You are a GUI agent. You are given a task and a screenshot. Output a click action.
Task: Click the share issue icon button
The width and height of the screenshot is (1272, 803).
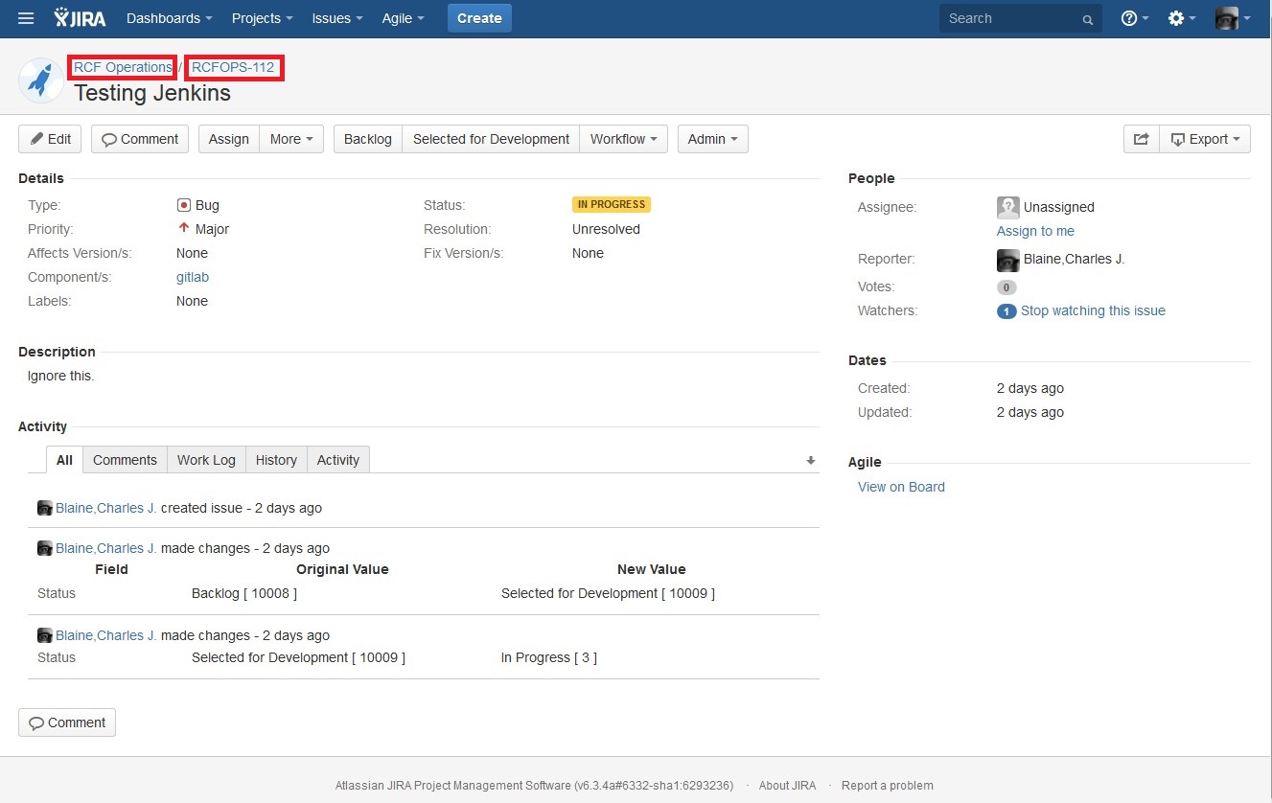tap(1141, 139)
